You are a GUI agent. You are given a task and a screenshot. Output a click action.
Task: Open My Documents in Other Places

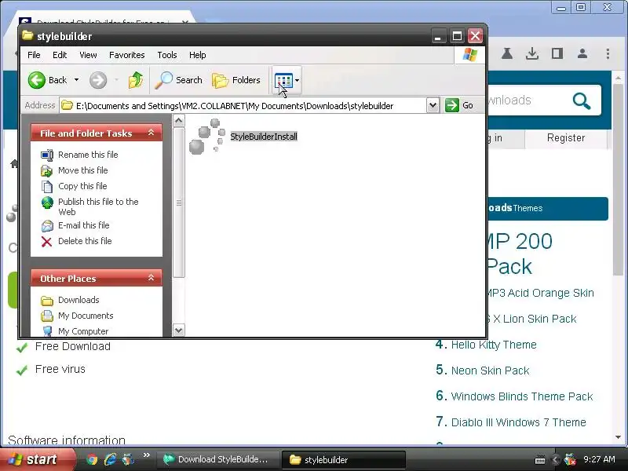tap(86, 316)
